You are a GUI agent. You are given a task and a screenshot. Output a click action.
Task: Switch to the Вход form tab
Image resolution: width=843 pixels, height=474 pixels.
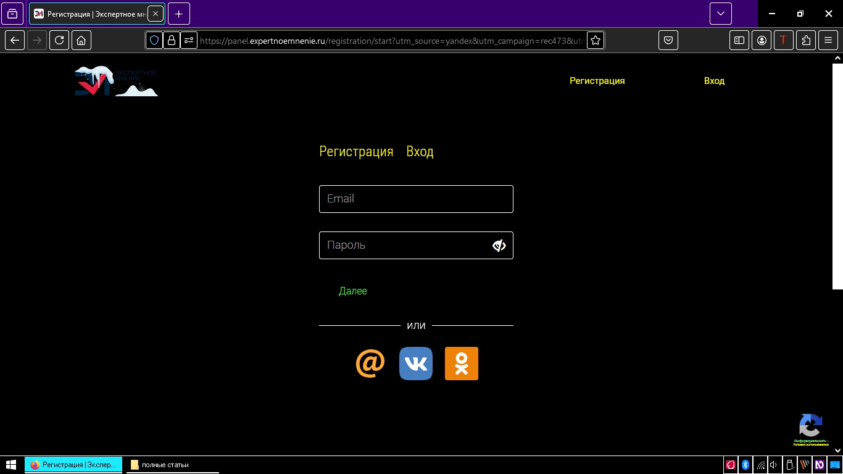(420, 152)
